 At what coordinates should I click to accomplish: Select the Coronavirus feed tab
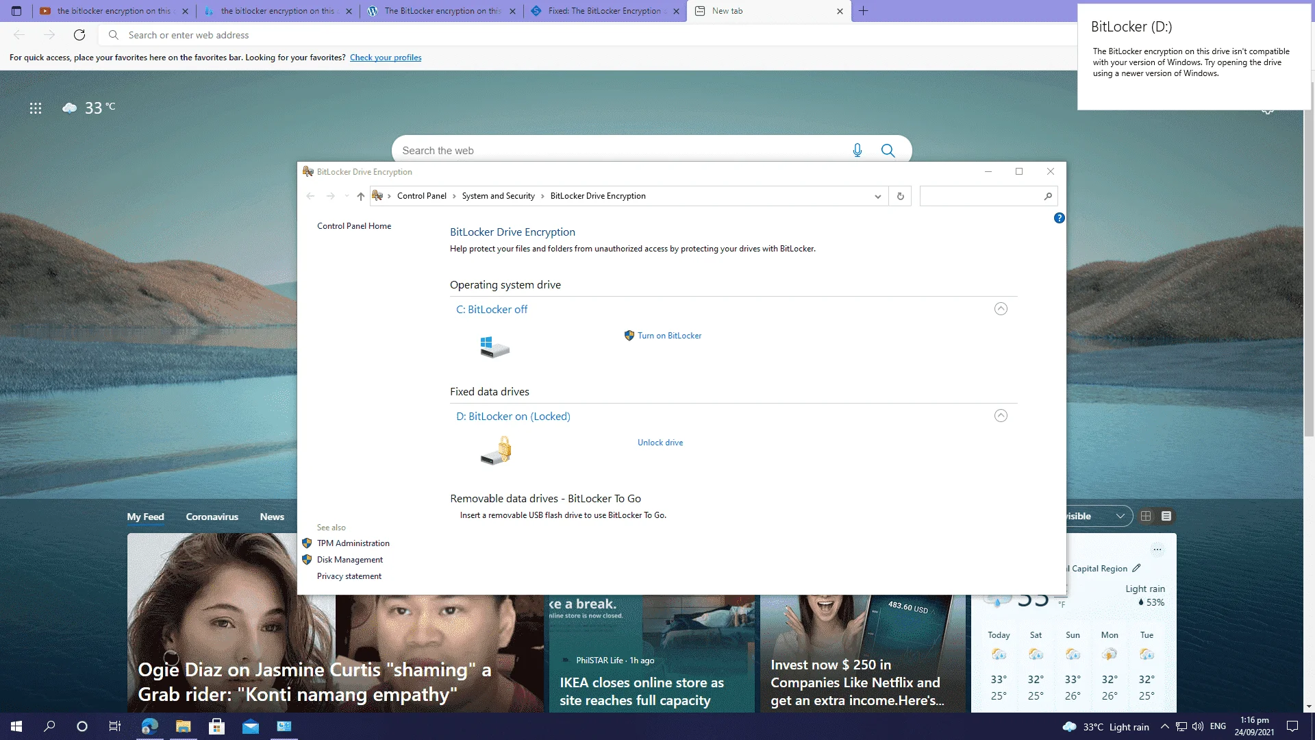212,517
